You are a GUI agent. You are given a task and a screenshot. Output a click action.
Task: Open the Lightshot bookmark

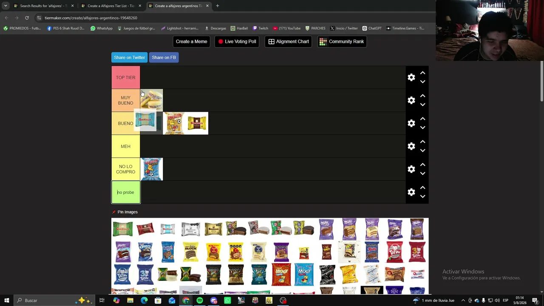[x=180, y=28]
